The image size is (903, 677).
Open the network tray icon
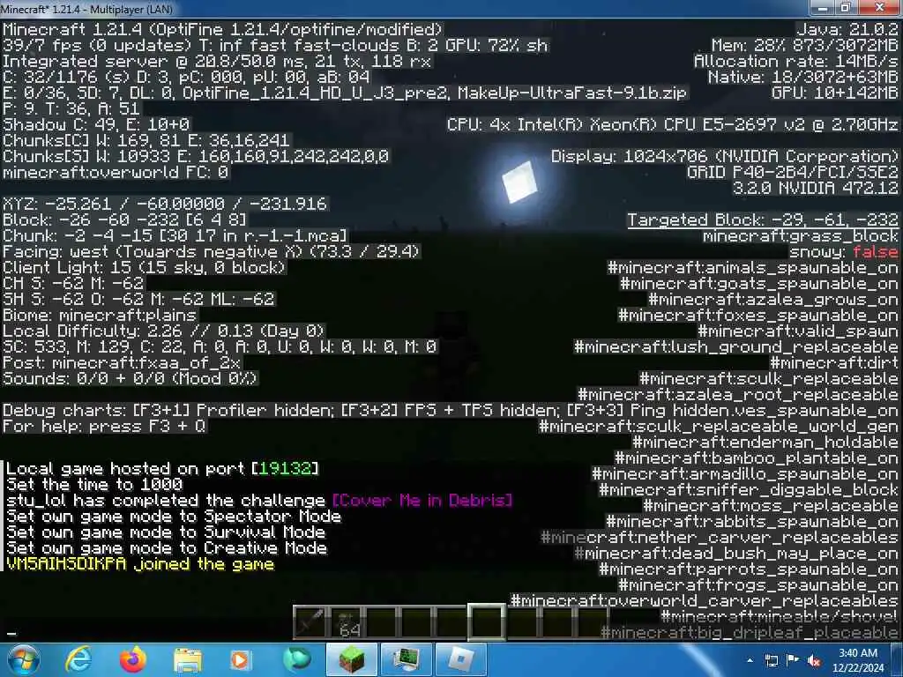(771, 661)
